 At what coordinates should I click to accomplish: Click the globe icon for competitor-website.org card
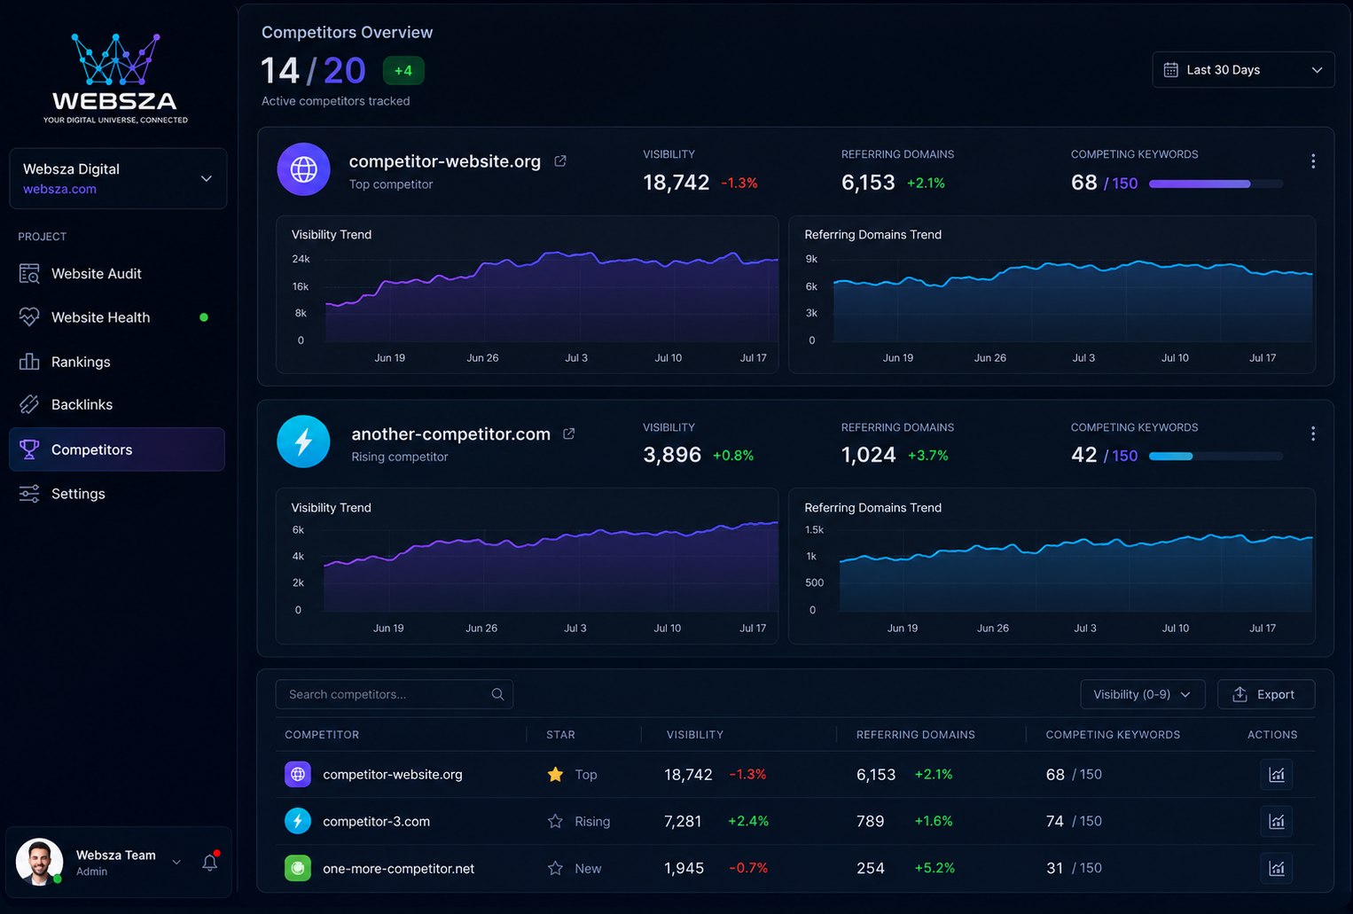coord(304,168)
